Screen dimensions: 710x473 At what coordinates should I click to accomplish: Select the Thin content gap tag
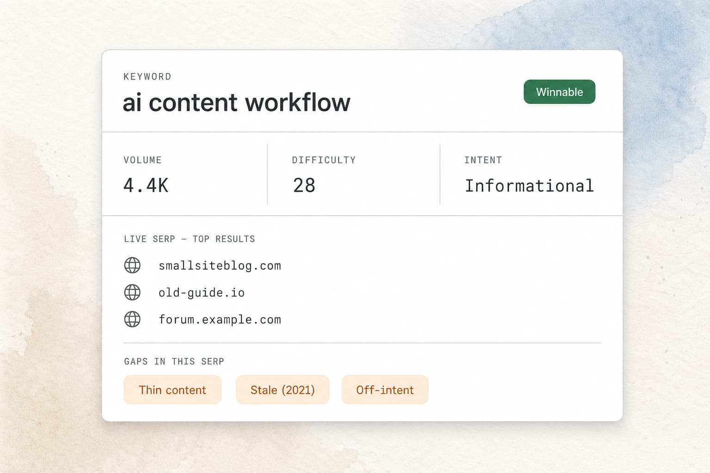[x=172, y=390]
